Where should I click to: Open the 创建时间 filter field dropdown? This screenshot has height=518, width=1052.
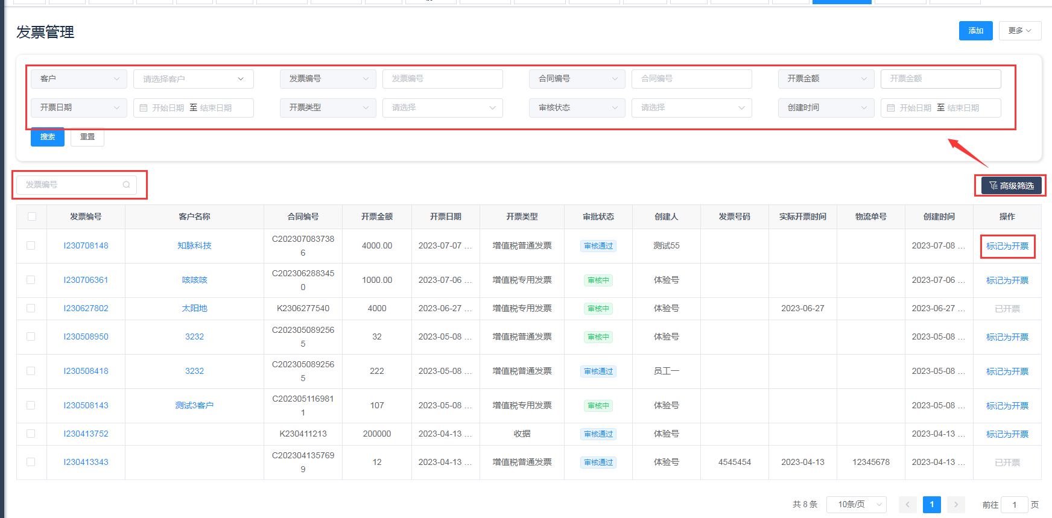pos(826,108)
